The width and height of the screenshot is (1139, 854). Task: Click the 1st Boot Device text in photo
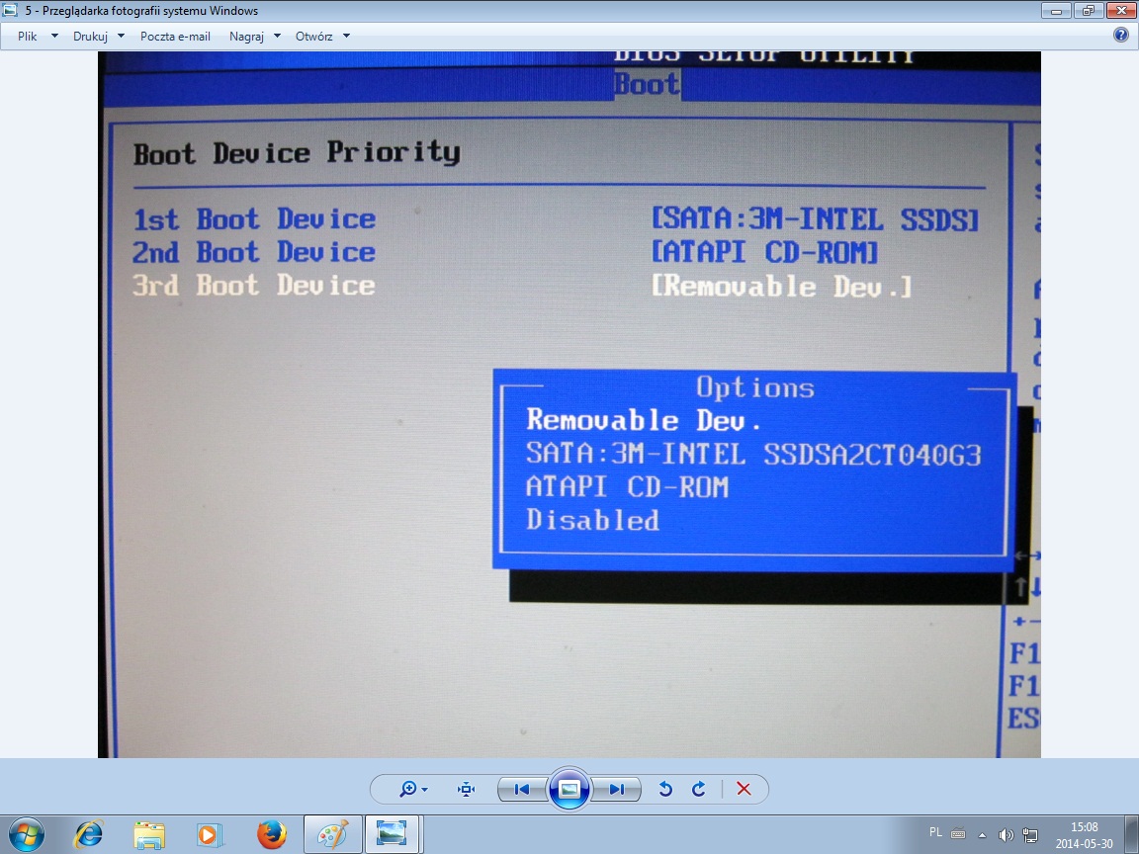pyautogui.click(x=254, y=219)
